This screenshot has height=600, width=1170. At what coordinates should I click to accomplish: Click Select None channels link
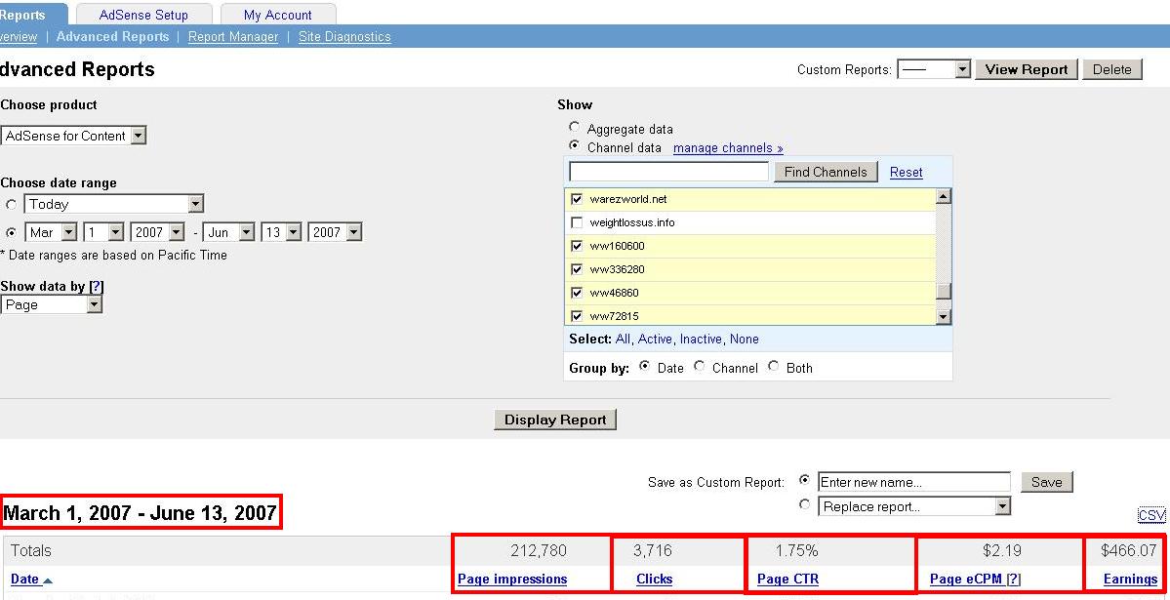point(744,339)
